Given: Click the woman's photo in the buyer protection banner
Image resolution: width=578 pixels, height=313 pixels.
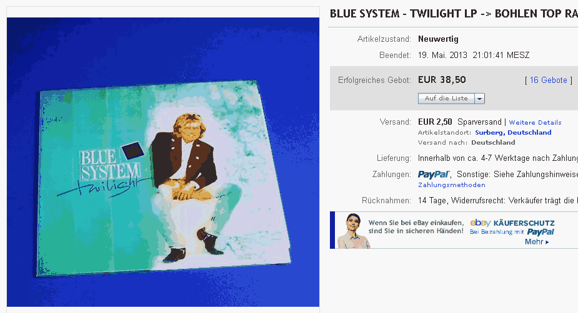Looking at the screenshot, I should pyautogui.click(x=353, y=231).
